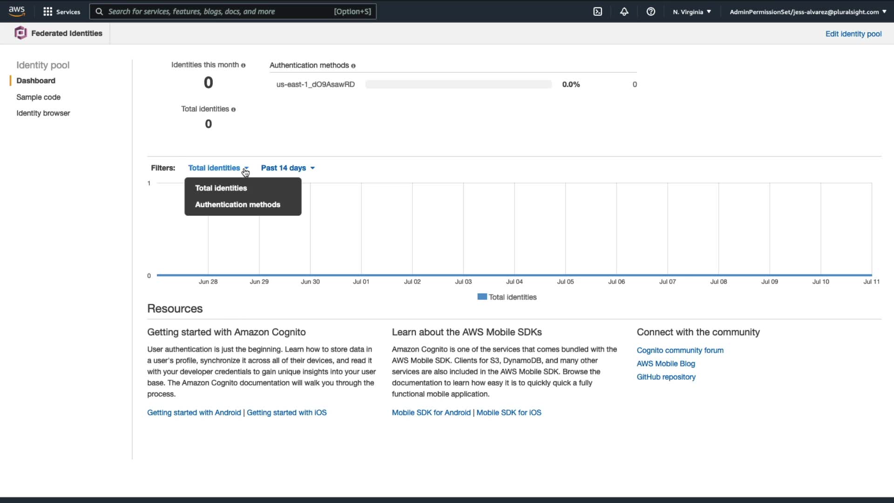Click the AWS logo home icon
Screen dimensions: 894x503
[17, 11]
